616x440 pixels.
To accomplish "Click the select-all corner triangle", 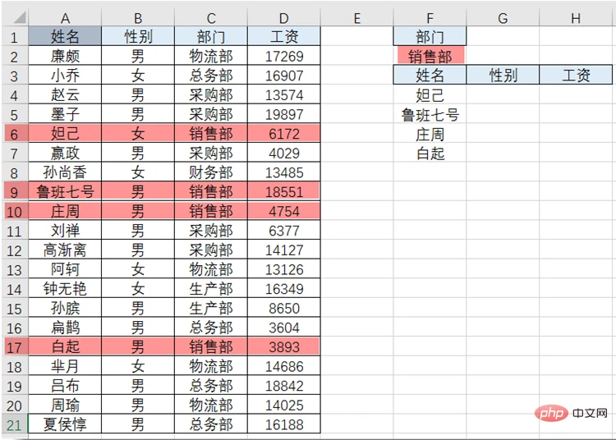I will 19,18.
